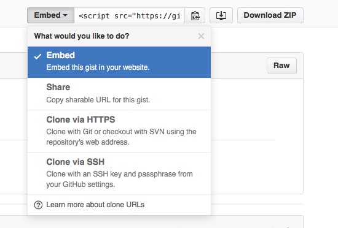This screenshot has height=228, width=338.
Task: Click the checkmark beside the Embed option
Action: pyautogui.click(x=37, y=56)
